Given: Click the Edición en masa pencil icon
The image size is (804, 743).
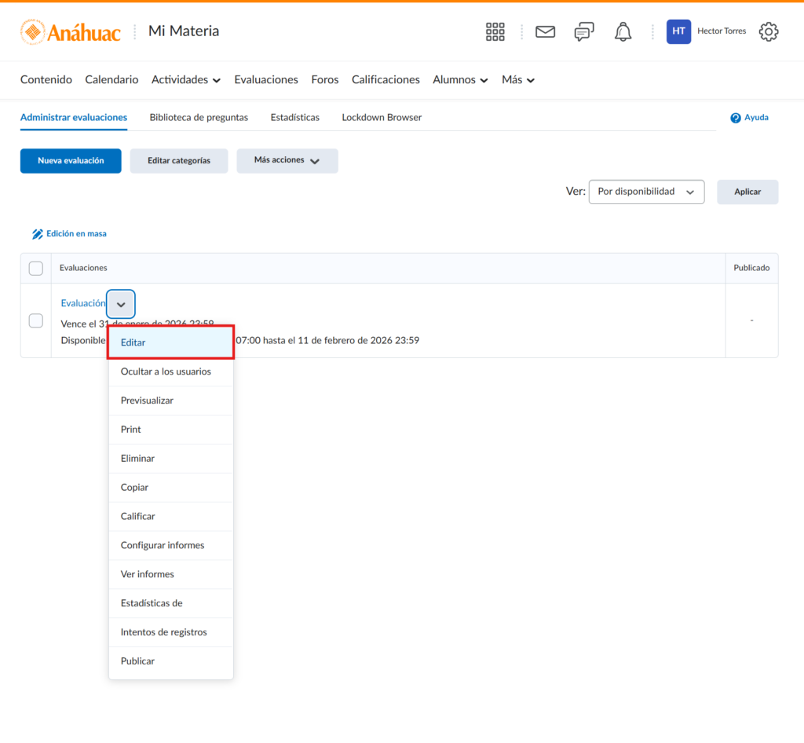Looking at the screenshot, I should tap(37, 234).
